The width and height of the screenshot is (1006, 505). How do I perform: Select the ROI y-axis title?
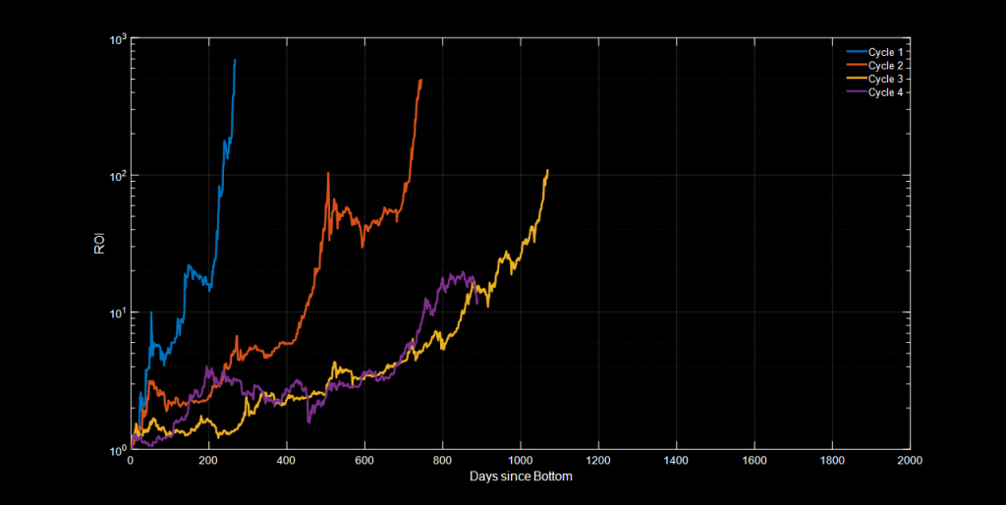click(99, 243)
